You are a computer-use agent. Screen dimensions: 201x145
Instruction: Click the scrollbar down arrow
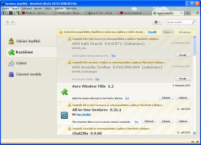tap(194, 133)
